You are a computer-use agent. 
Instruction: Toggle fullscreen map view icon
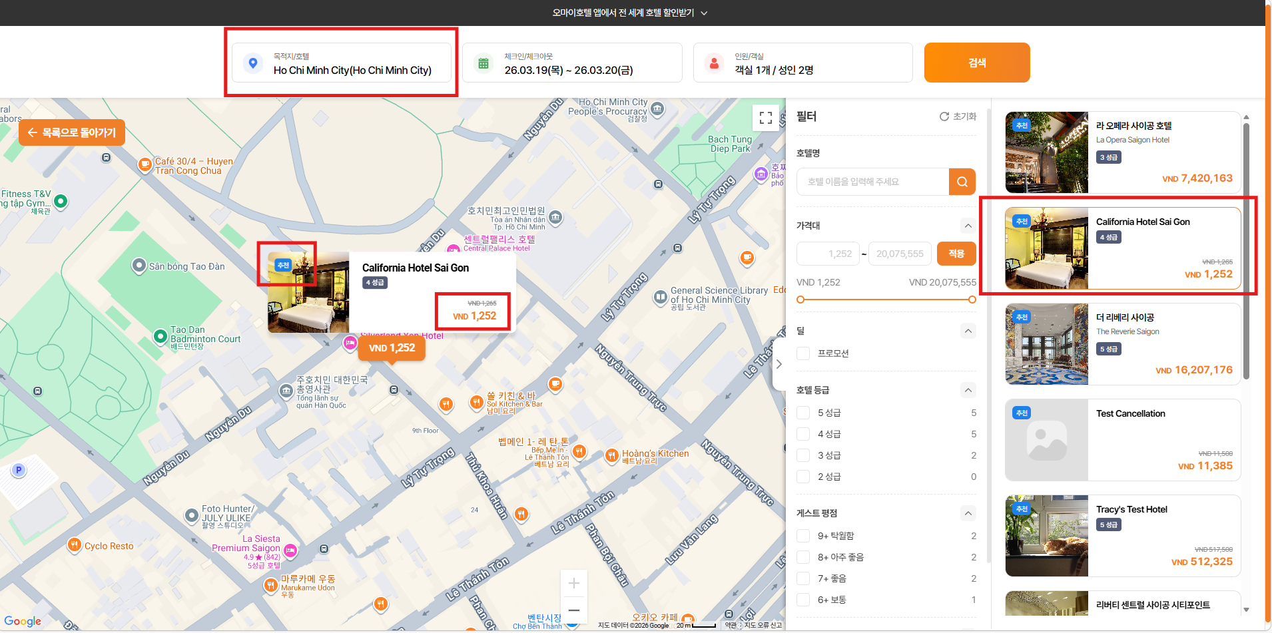766,118
